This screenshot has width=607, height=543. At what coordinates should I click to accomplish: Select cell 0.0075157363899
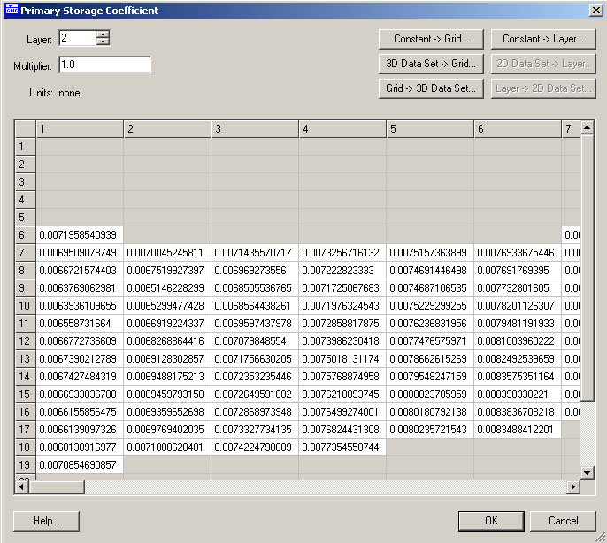point(430,253)
